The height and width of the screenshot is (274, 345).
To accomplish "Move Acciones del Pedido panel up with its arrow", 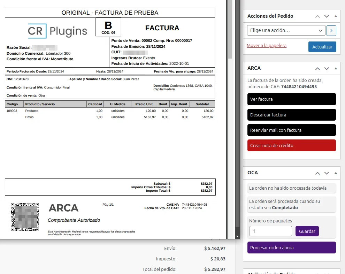I will [x=317, y=16].
